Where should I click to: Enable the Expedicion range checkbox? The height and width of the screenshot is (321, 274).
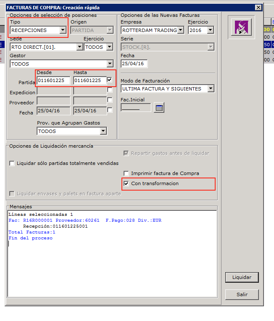[110, 90]
